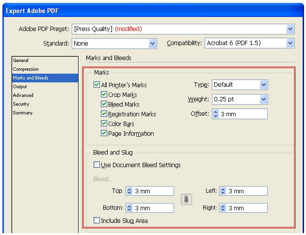This screenshot has height=235, width=306.
Task: Click the Offset value input field
Action: tap(242, 114)
